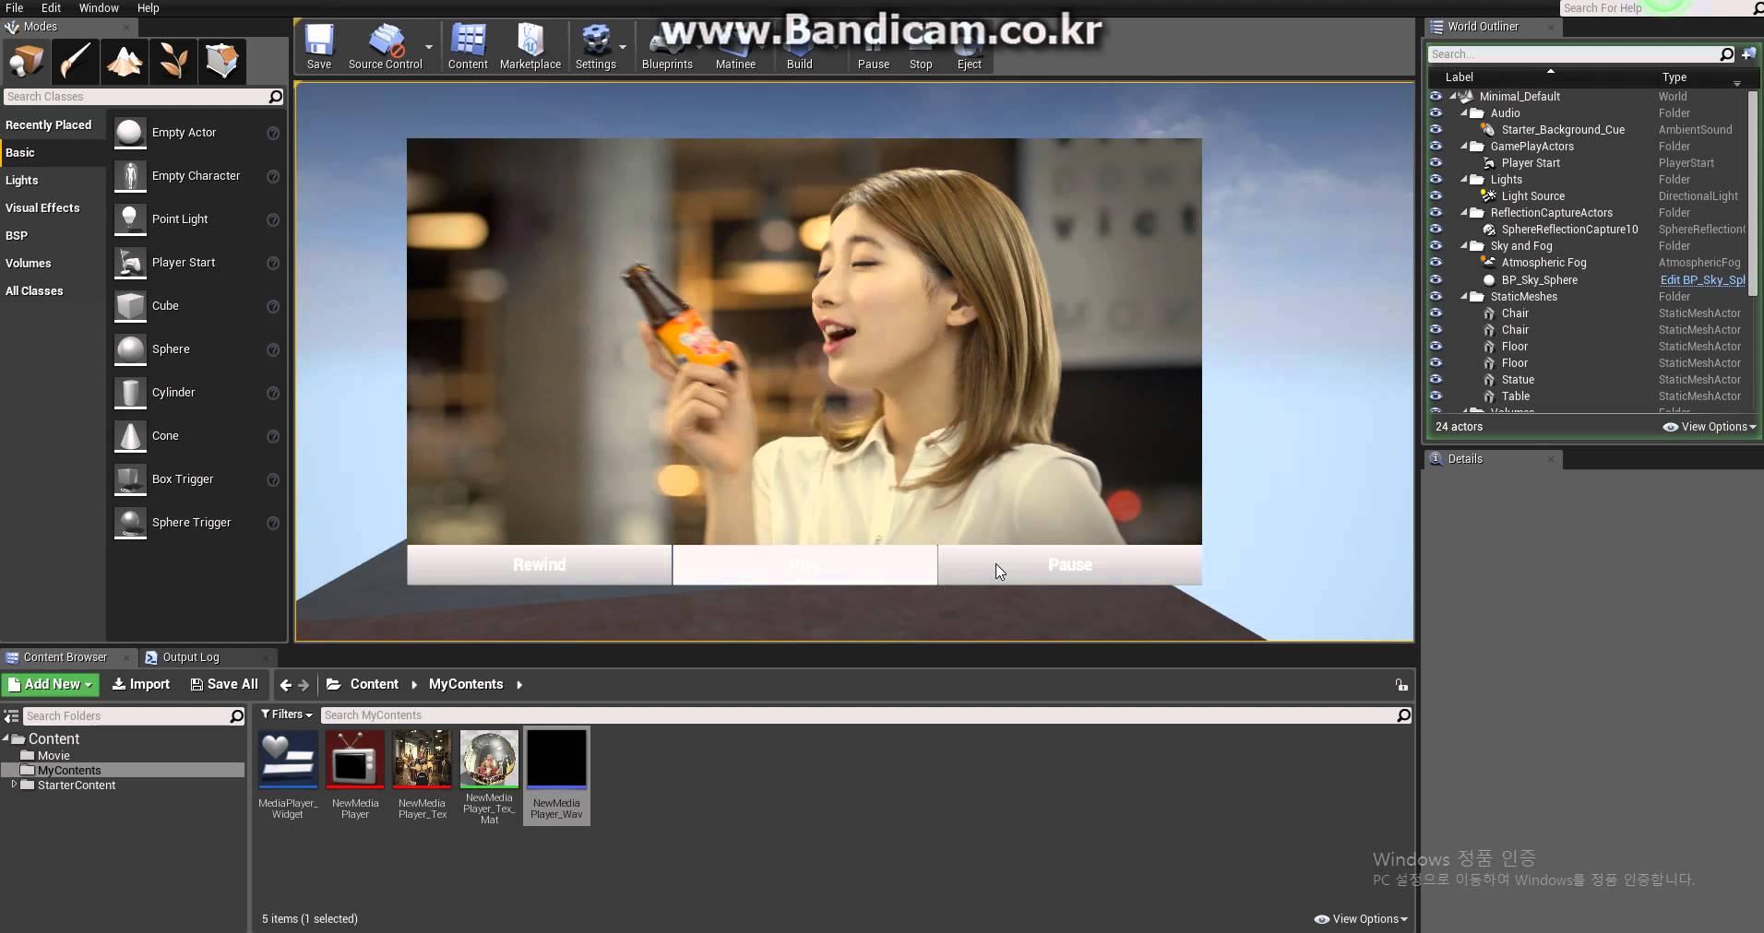Hide the Chair actor with its eye icon

(x=1436, y=313)
